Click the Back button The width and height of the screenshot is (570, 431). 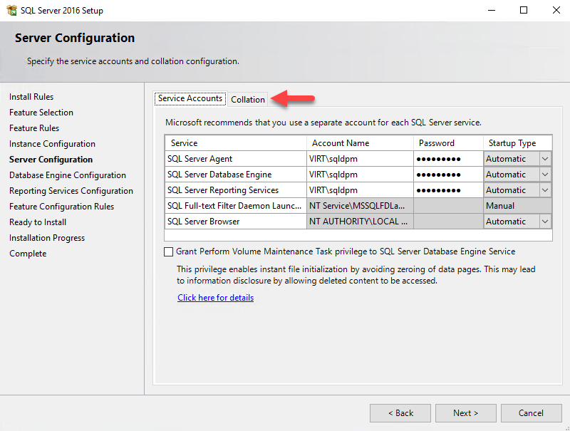click(x=400, y=413)
